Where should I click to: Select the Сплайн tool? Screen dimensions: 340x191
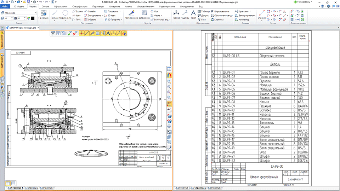pyautogui.click(x=90, y=11)
